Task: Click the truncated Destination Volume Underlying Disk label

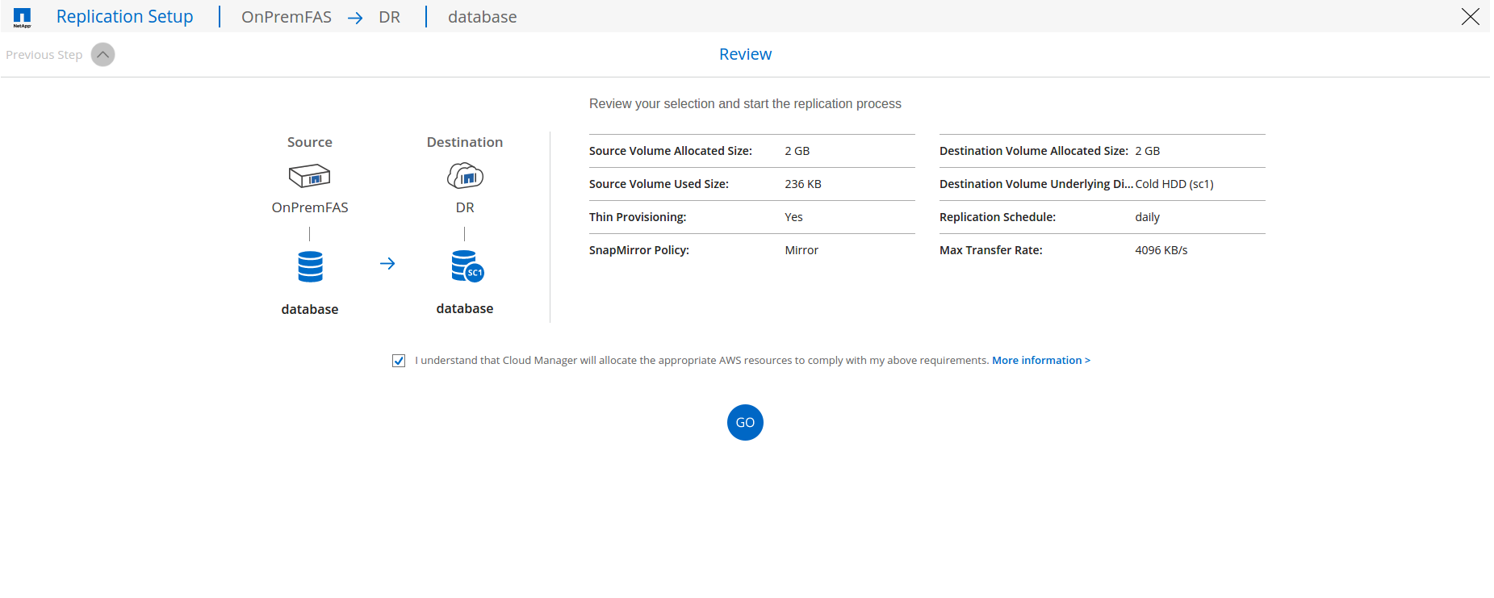Action: [1036, 184]
